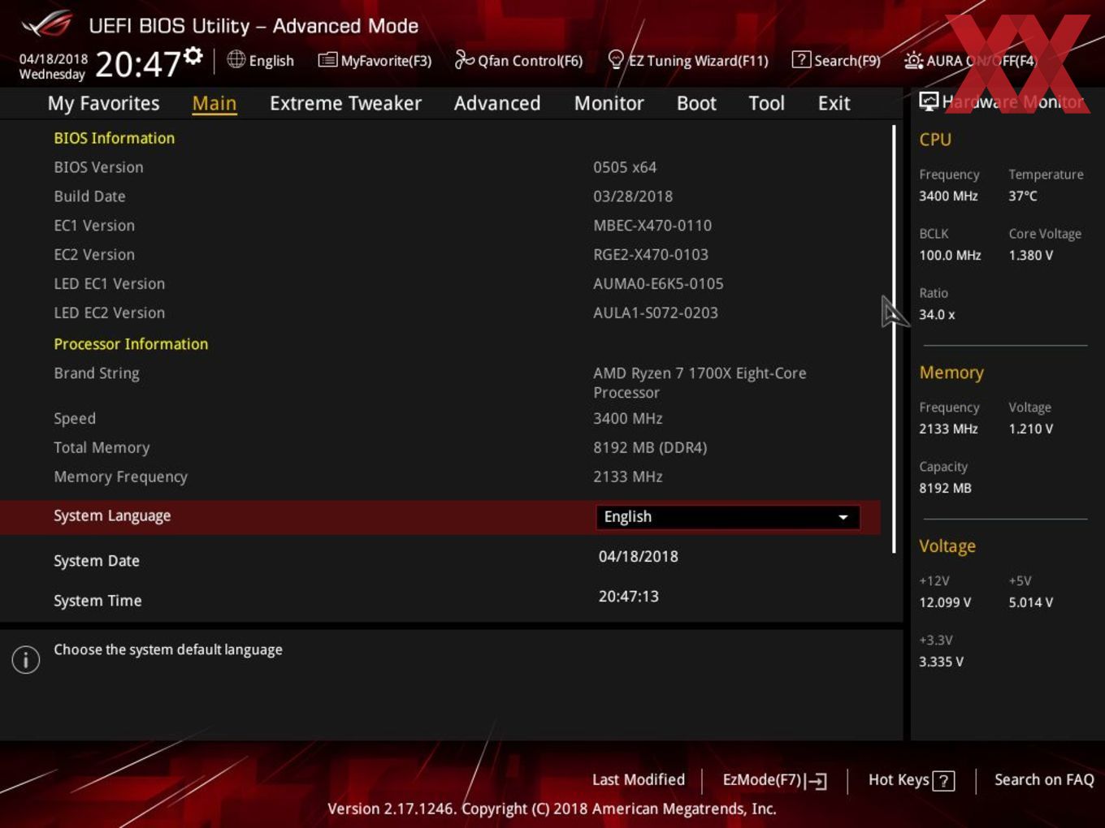Click BCLK value 100.0 MHz

tap(950, 255)
